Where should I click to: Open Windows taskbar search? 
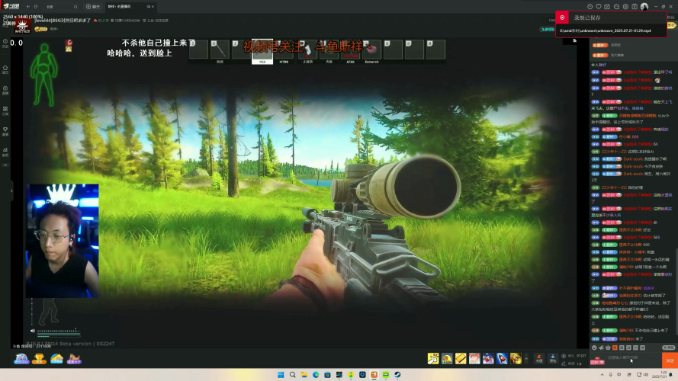click(292, 374)
